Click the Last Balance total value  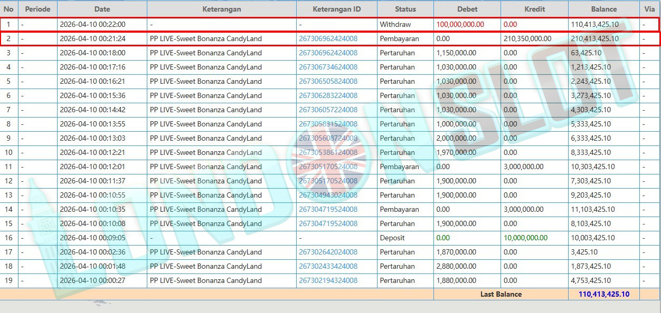tap(603, 294)
